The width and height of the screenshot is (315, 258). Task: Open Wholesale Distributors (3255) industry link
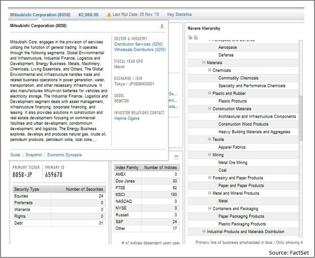[x=140, y=49]
